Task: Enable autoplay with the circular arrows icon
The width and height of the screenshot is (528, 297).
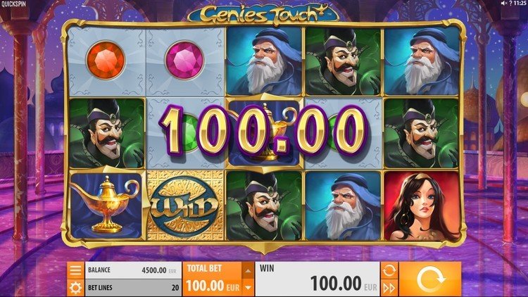Action: click(x=389, y=270)
